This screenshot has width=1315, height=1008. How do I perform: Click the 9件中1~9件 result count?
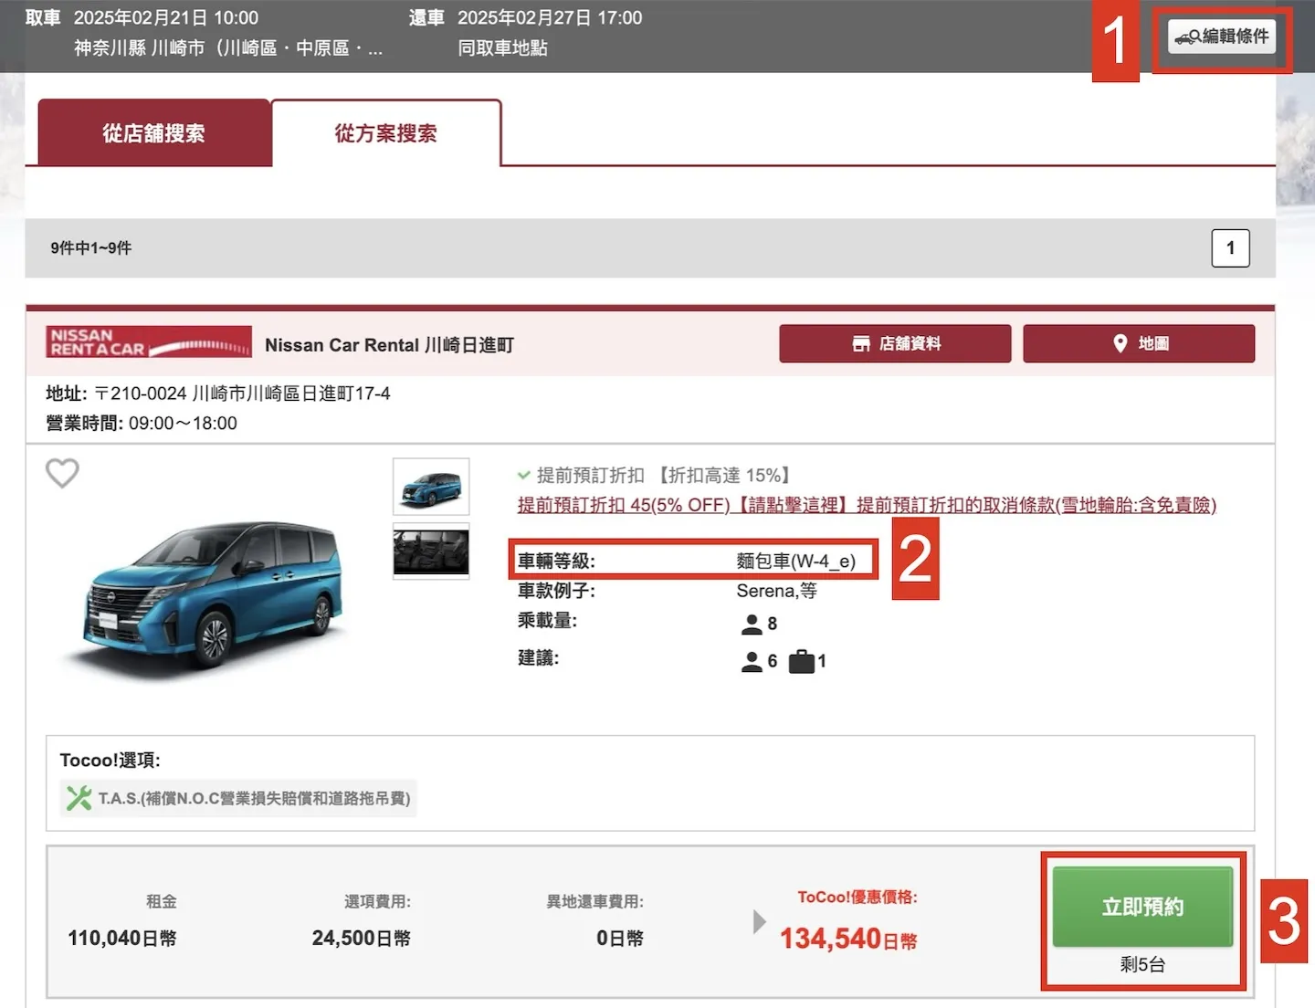click(x=91, y=248)
